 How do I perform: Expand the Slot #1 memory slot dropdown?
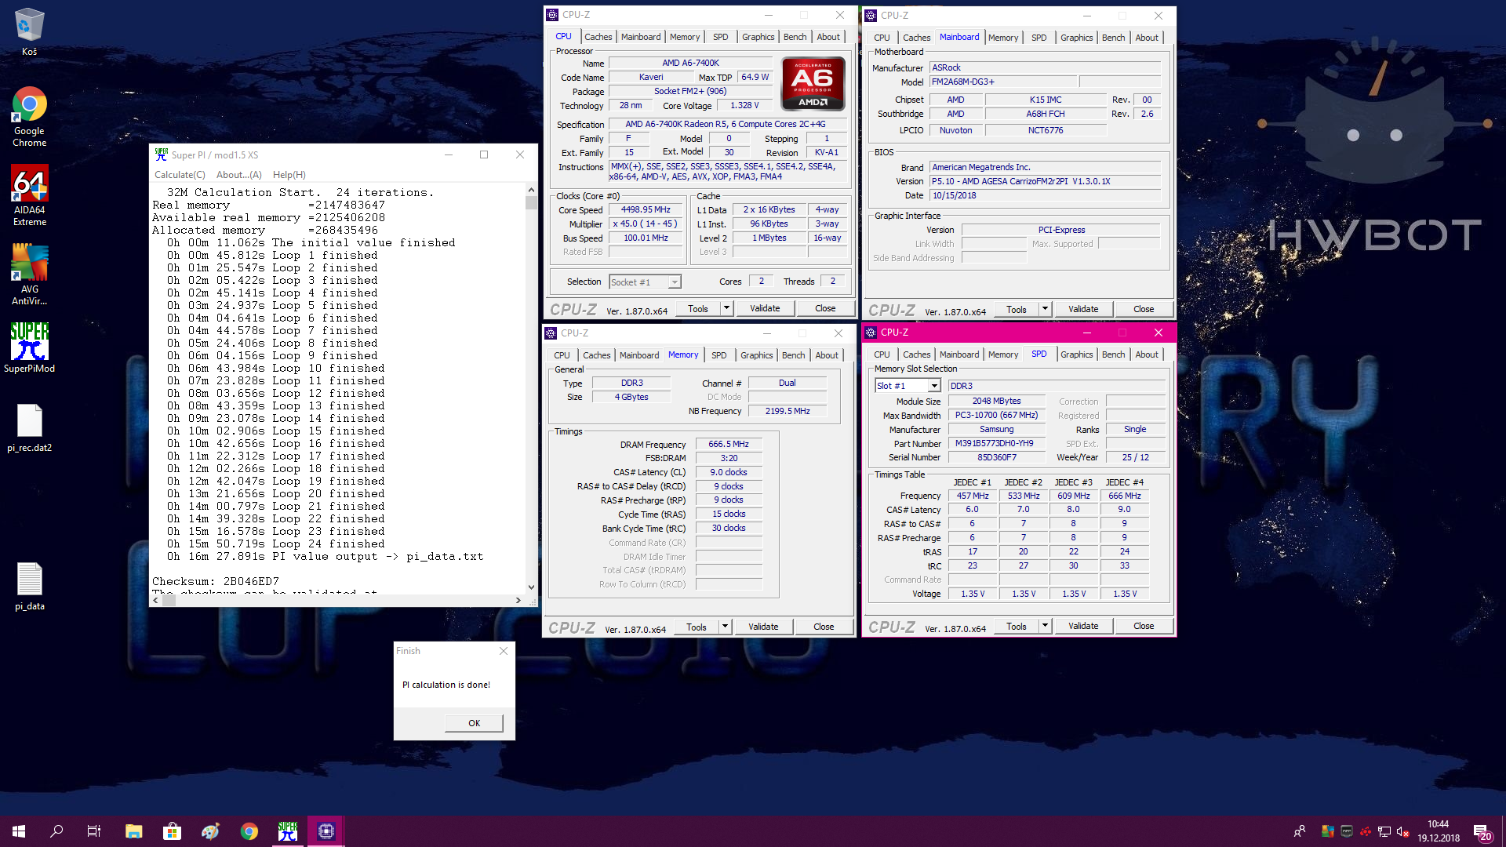click(x=934, y=386)
